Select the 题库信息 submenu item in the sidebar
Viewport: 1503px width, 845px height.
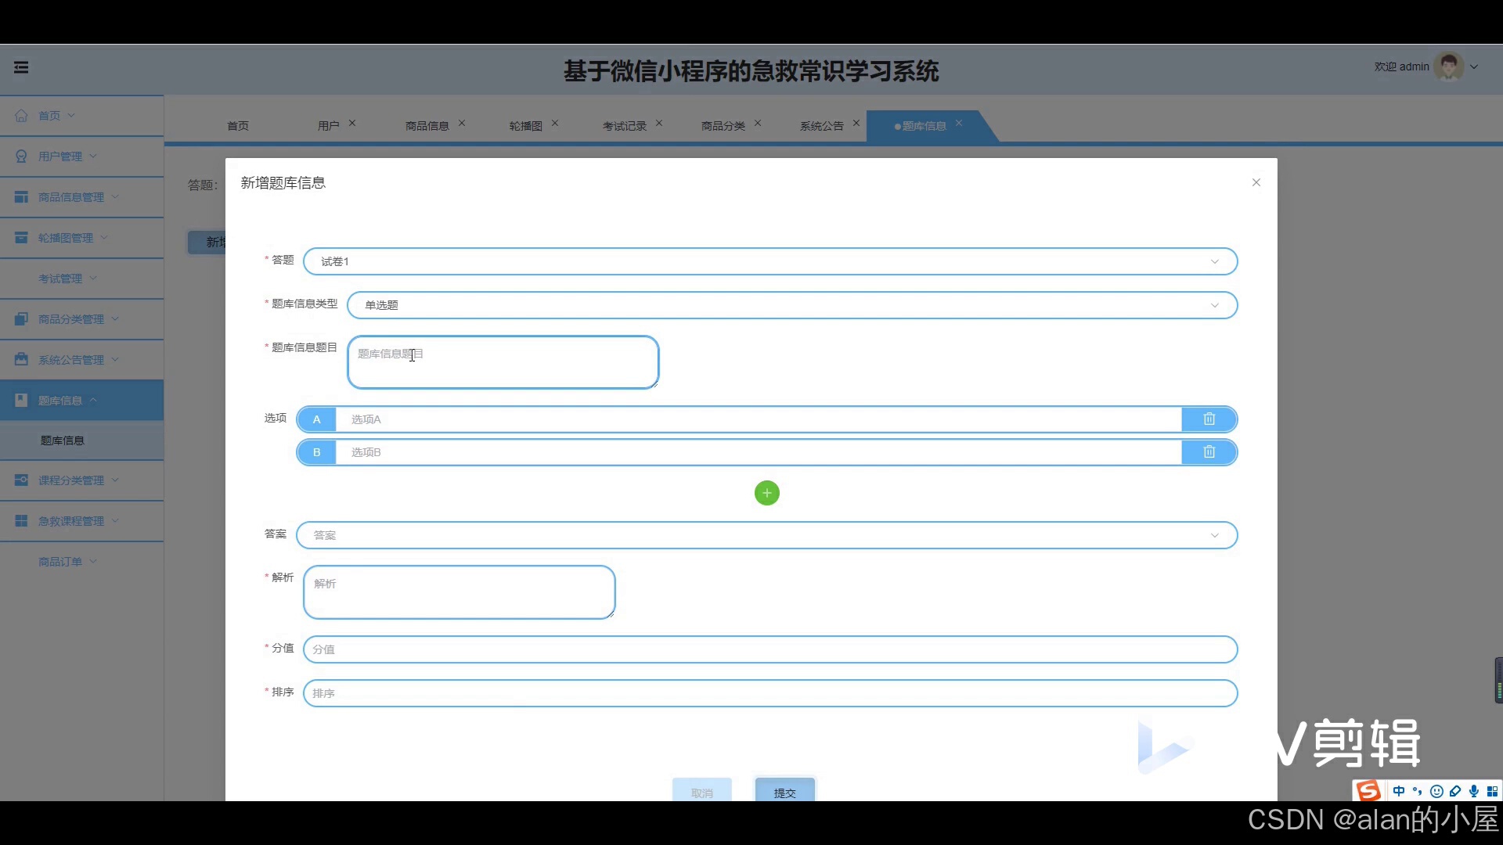63,440
